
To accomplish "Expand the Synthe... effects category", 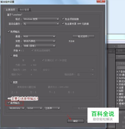I will [x=117, y=78].
